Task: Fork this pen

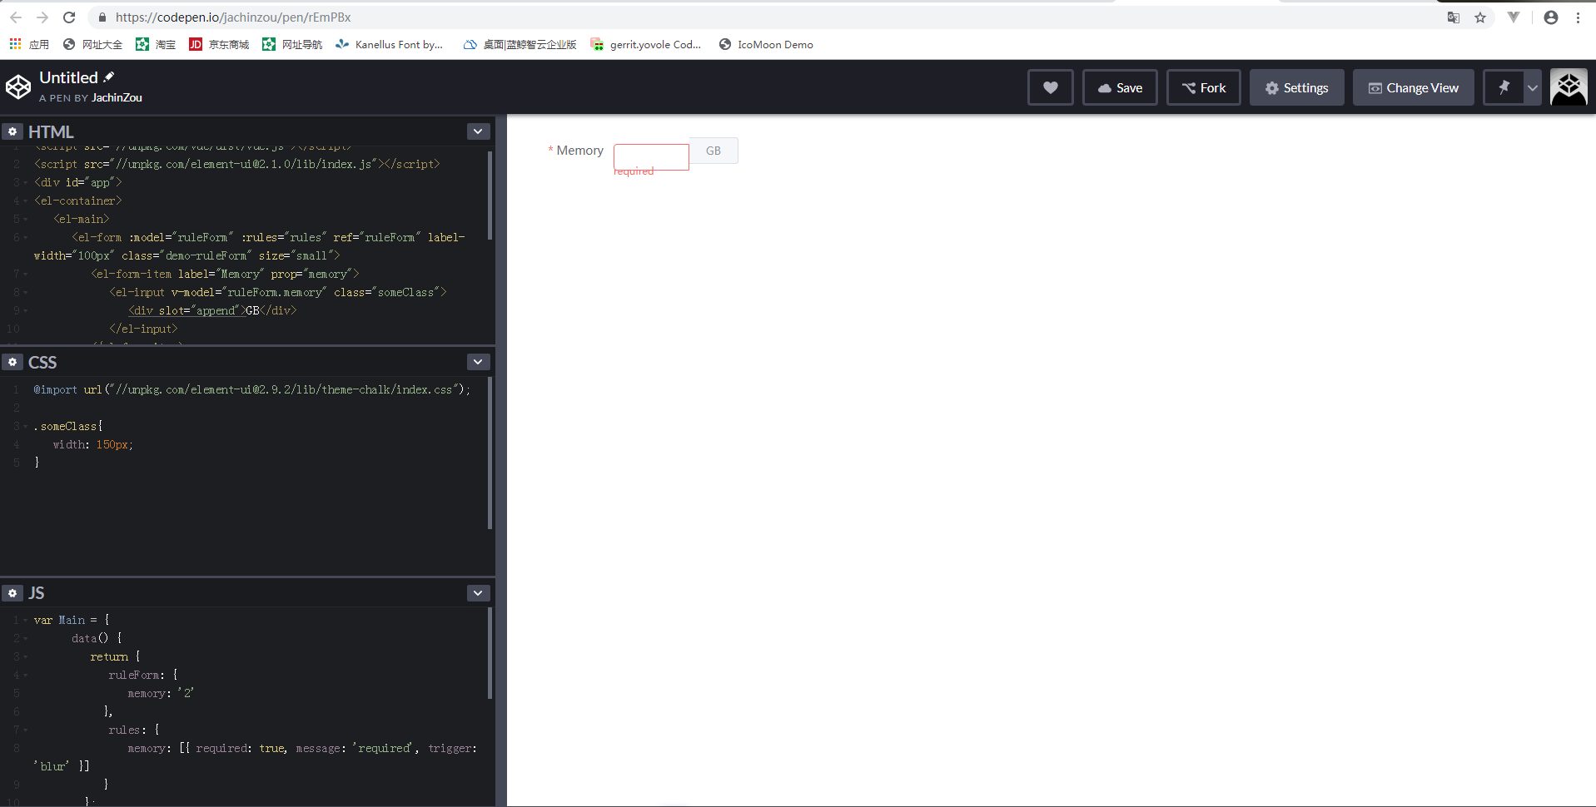Action: pos(1204,87)
